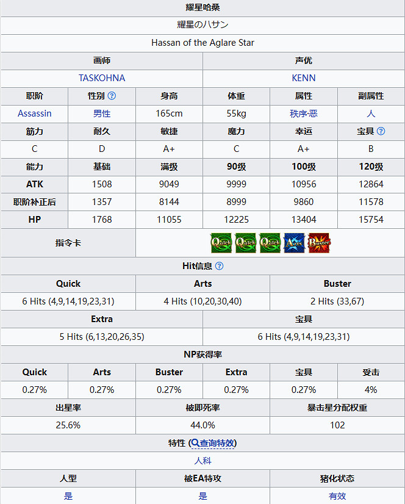Open the help icon beside Hit信息
This screenshot has width=405, height=504.
click(219, 266)
